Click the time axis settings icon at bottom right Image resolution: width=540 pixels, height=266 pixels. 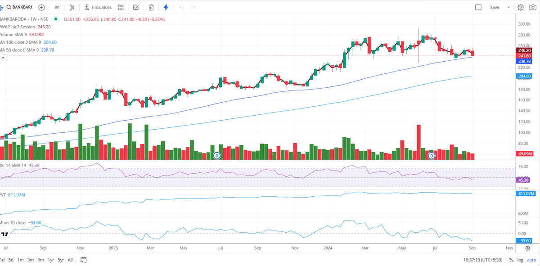527,248
